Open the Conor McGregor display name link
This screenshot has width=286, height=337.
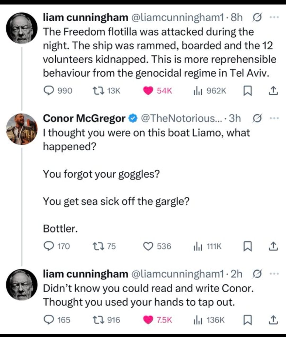[x=84, y=118]
